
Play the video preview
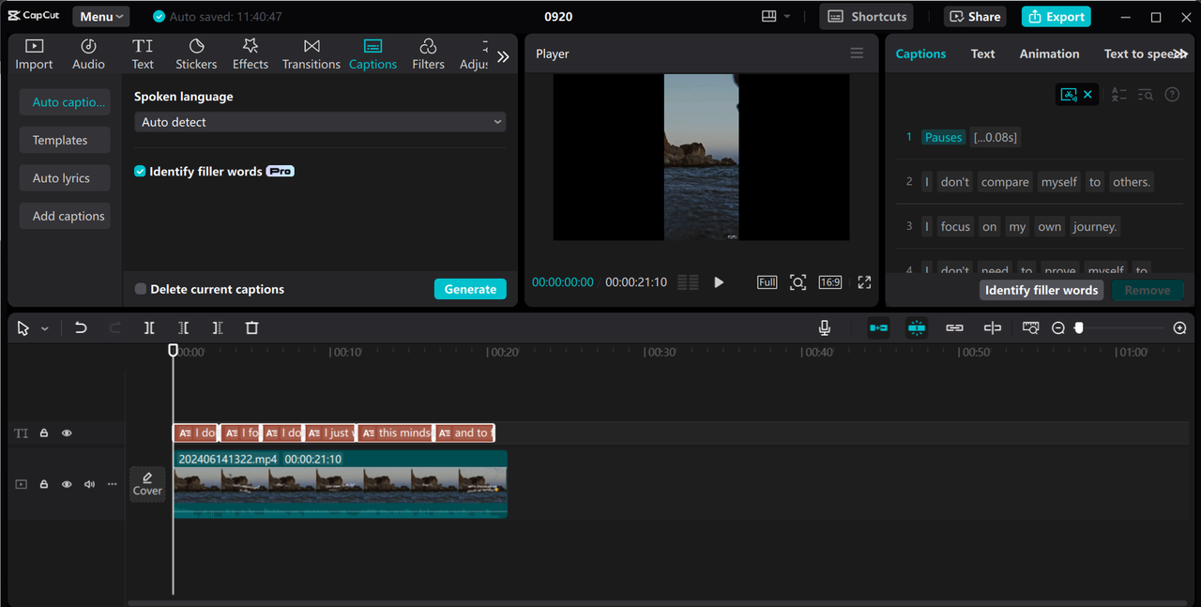click(x=719, y=282)
